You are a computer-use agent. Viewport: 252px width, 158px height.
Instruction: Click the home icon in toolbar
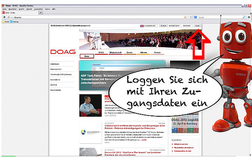[x=249, y=17]
